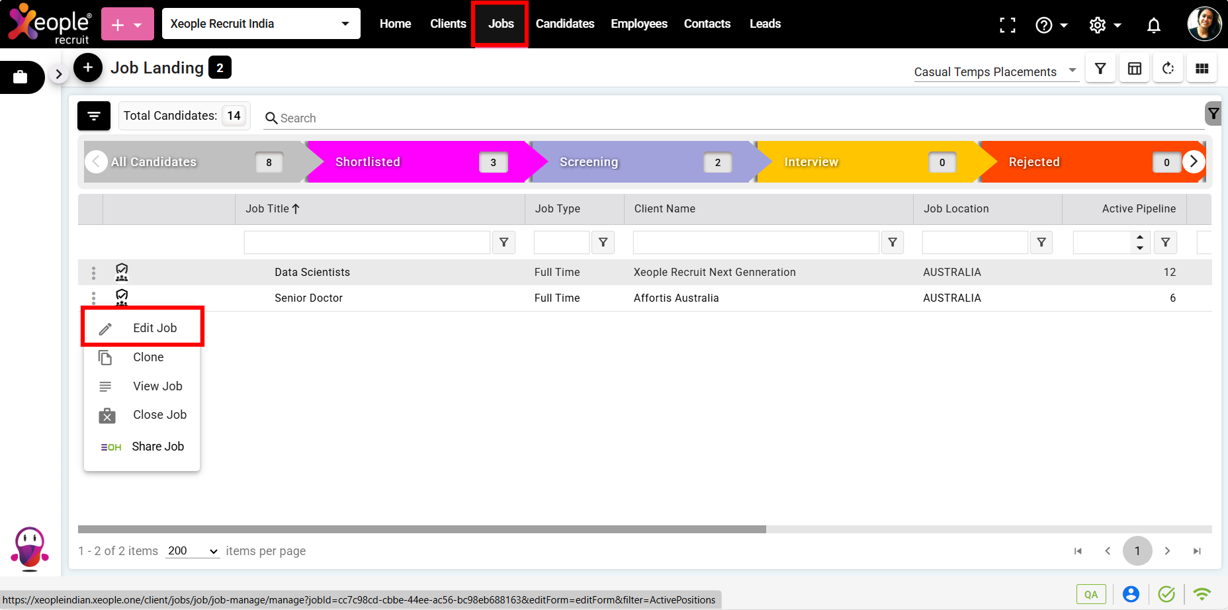
Task: Expand the sidebar chevron arrow
Action: tap(59, 74)
